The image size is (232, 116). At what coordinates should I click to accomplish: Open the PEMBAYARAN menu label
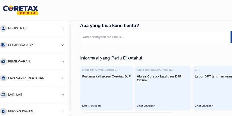(19, 62)
